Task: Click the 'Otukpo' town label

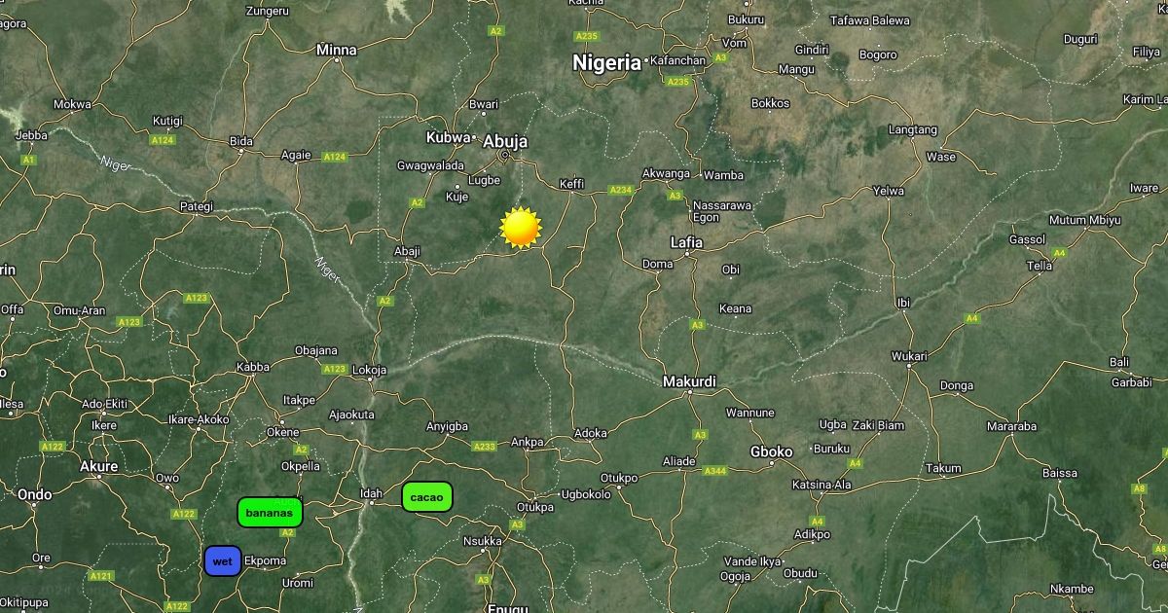Action: pos(619,478)
